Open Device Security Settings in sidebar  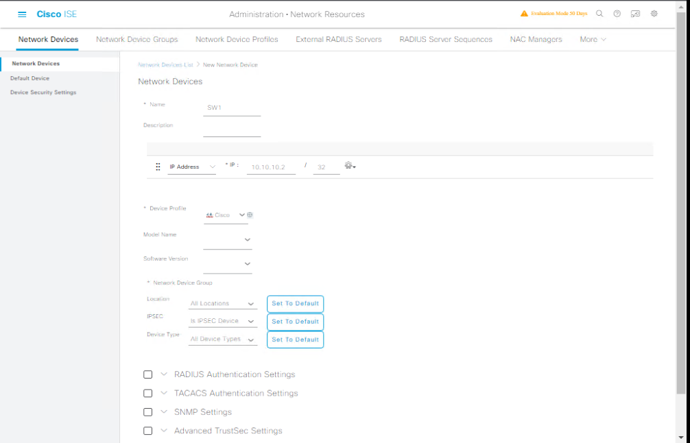click(x=43, y=93)
